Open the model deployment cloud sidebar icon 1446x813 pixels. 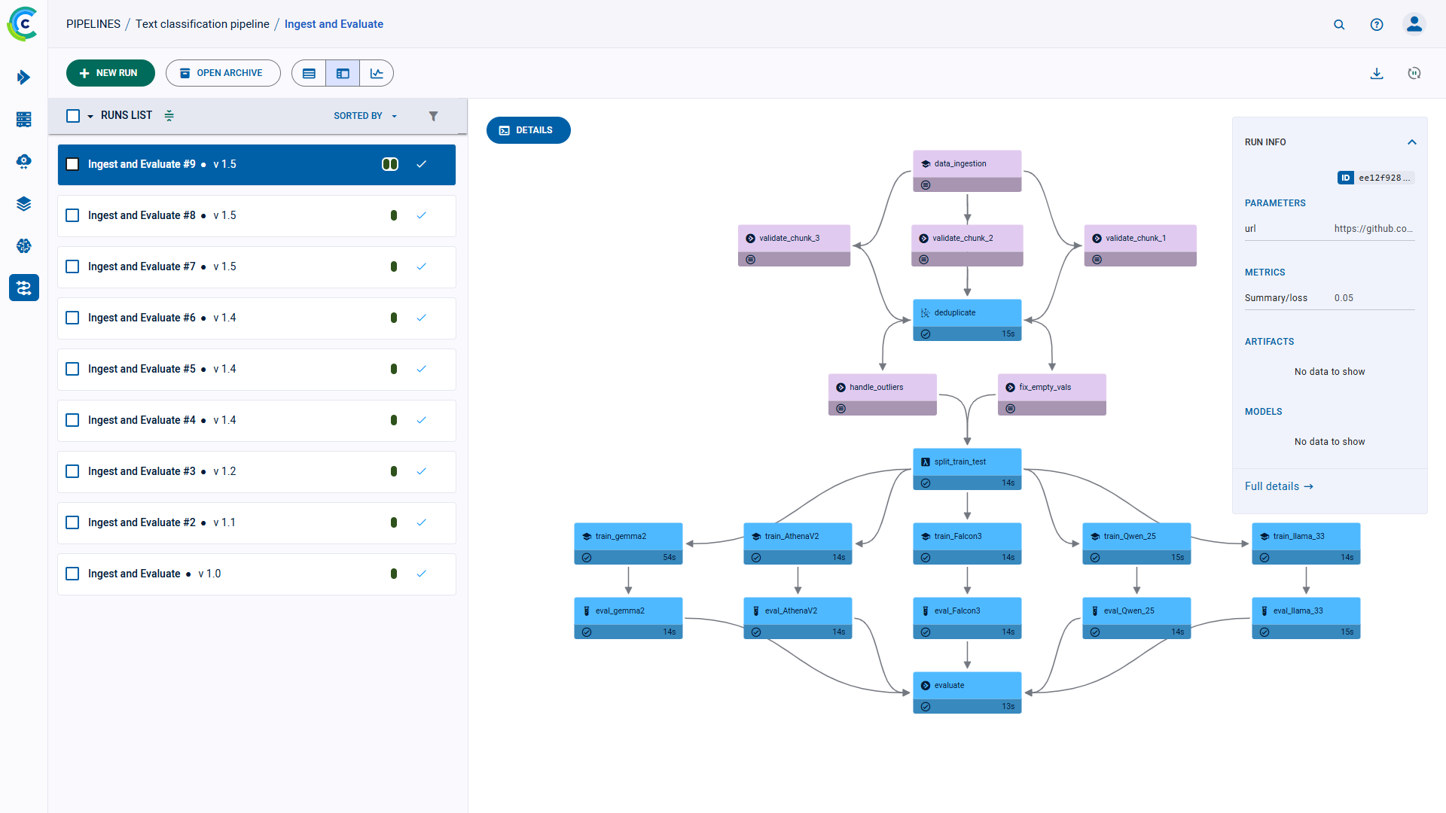(23, 161)
